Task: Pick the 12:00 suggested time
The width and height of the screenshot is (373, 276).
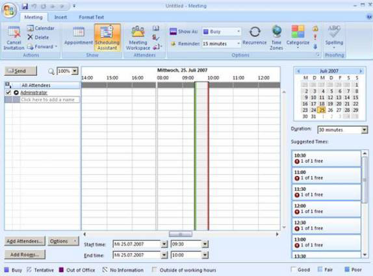Action: tap(326, 208)
